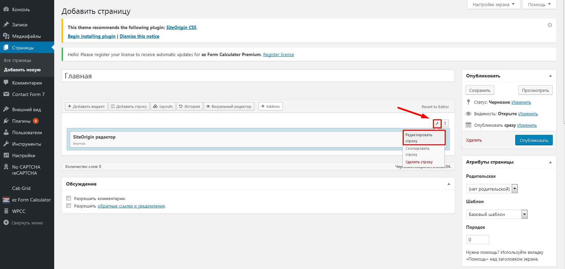Click the Порядок order field
The height and width of the screenshot is (269, 565).
[478, 239]
